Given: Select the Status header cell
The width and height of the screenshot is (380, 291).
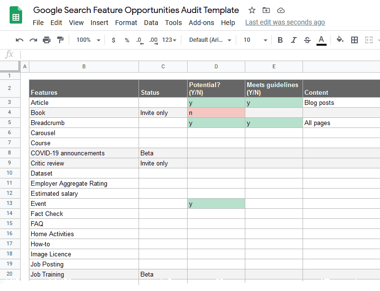Looking at the screenshot, I should pyautogui.click(x=163, y=89).
